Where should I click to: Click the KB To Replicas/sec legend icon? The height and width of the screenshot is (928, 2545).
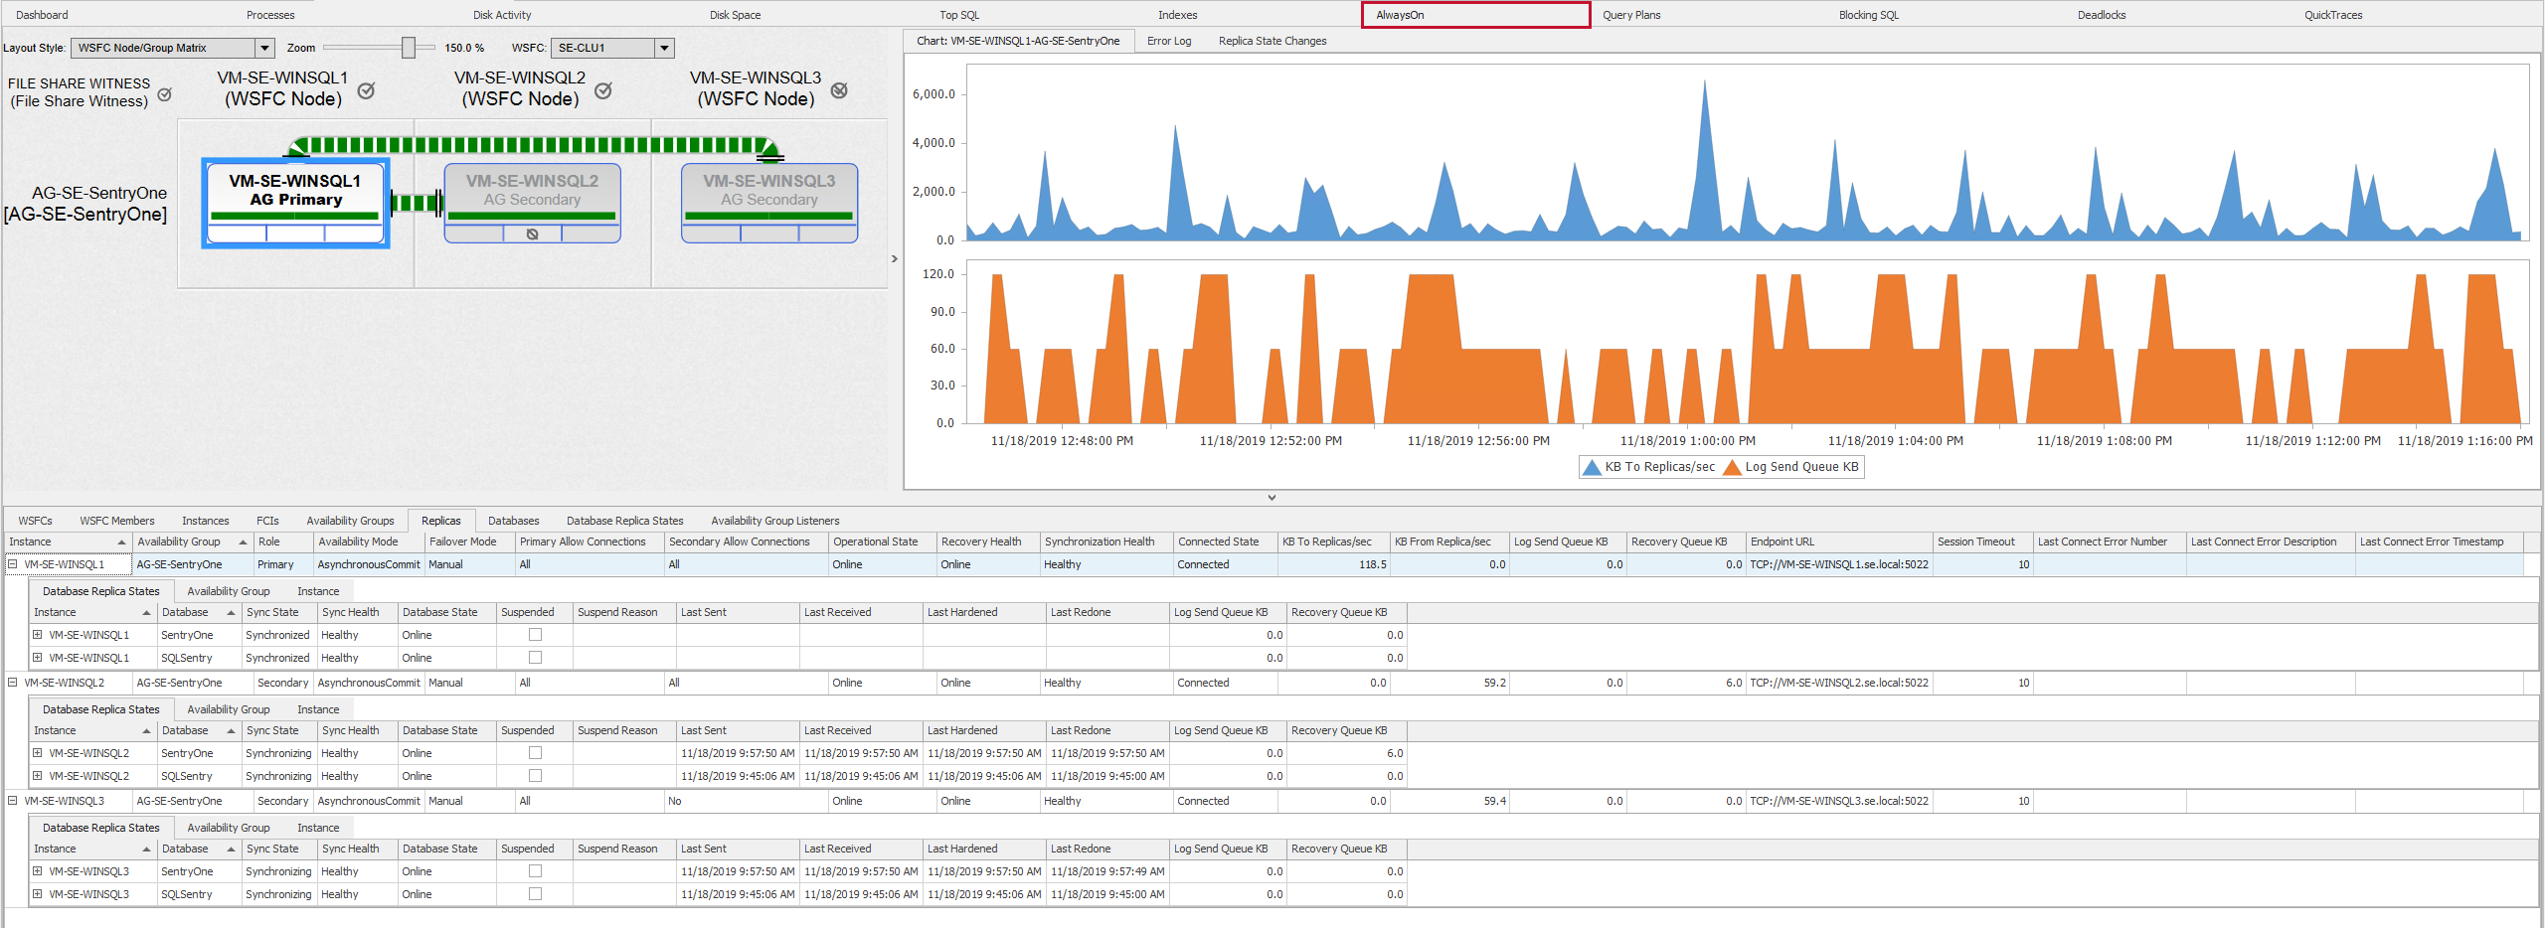click(1592, 466)
